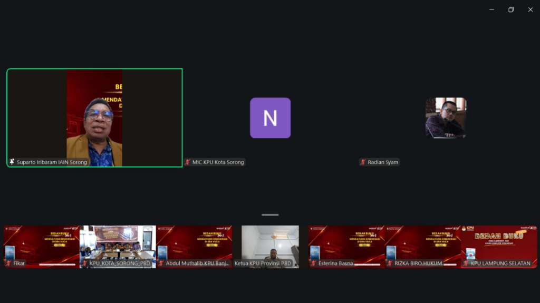This screenshot has height=303, width=540.
Task: Click the KPU LAMPUNG SELATAN name label
Action: 500,263
